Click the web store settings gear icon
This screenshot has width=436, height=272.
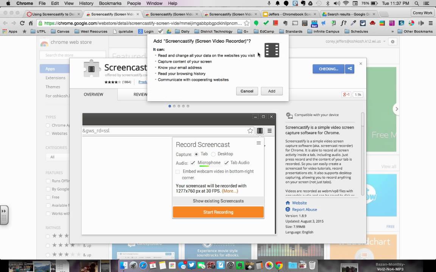click(x=392, y=42)
